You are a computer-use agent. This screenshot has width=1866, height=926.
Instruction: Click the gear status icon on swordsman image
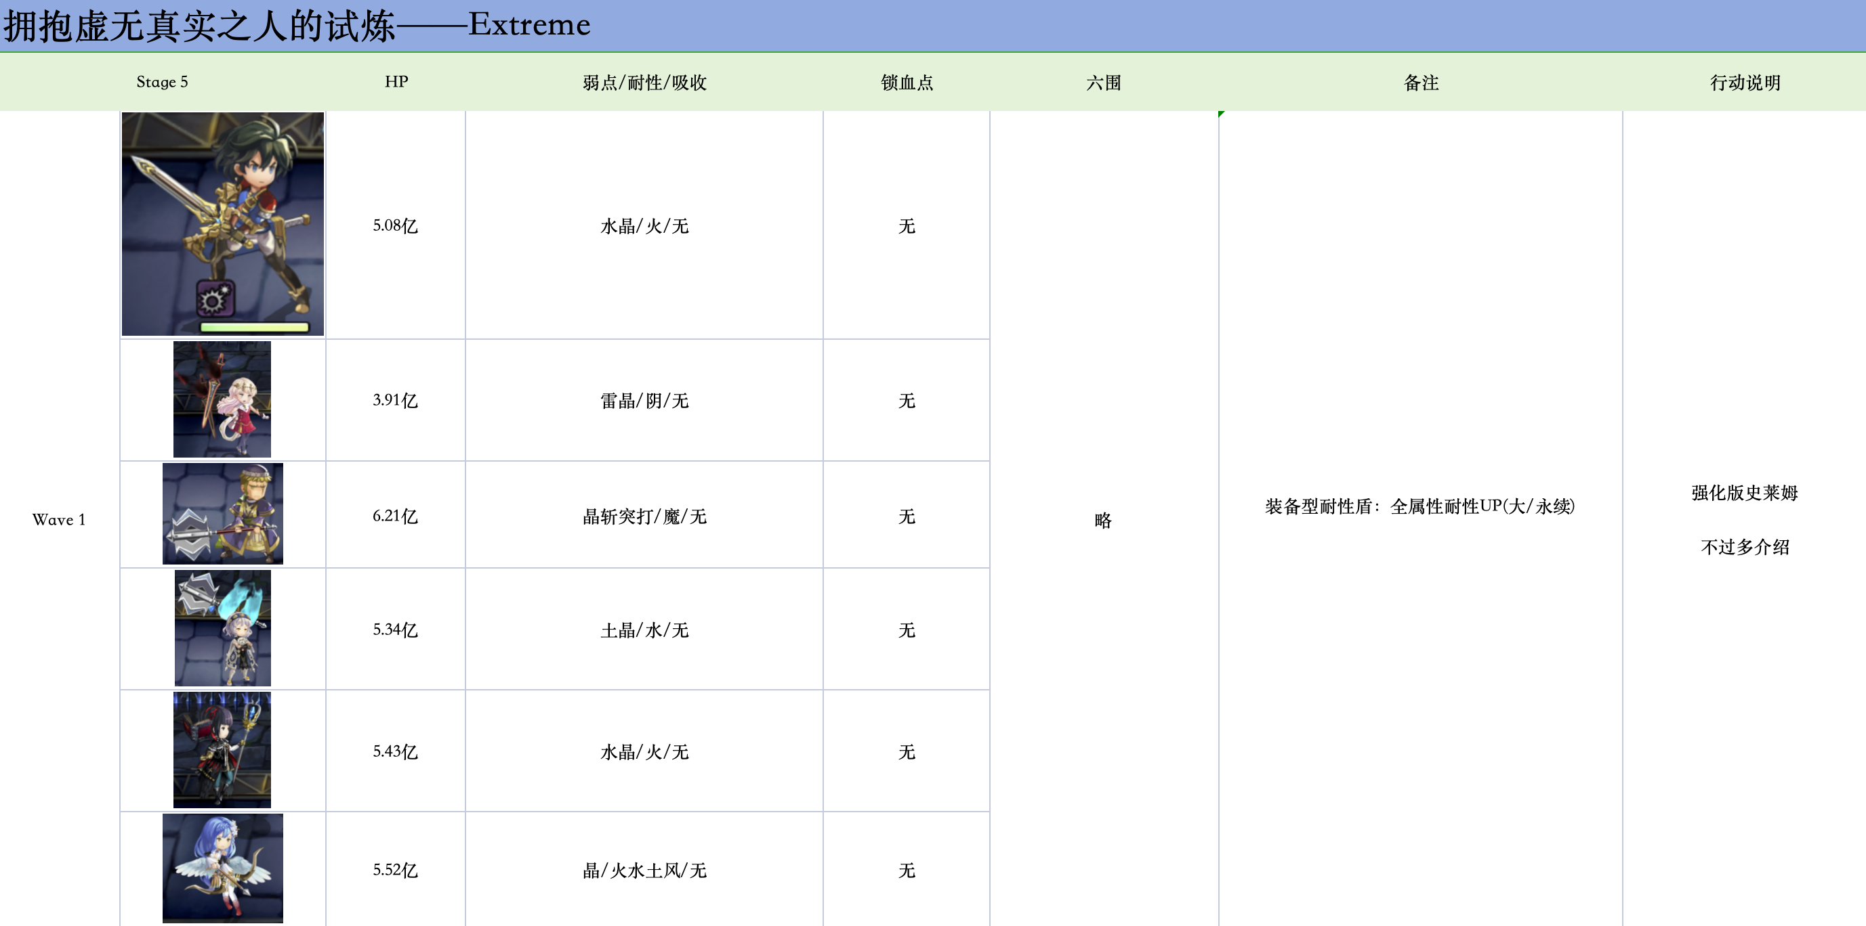[215, 298]
